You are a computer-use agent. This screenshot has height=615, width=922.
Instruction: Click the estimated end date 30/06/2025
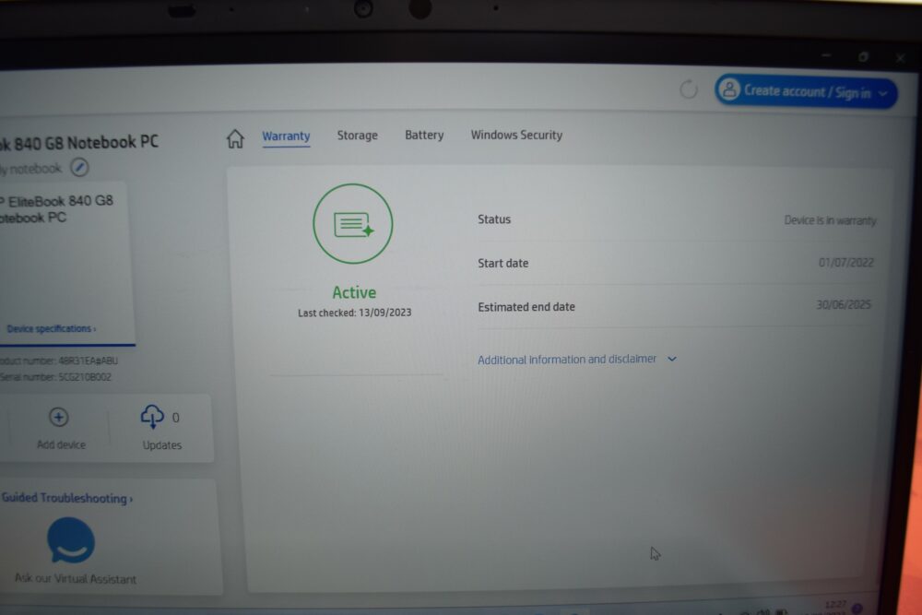tap(844, 304)
